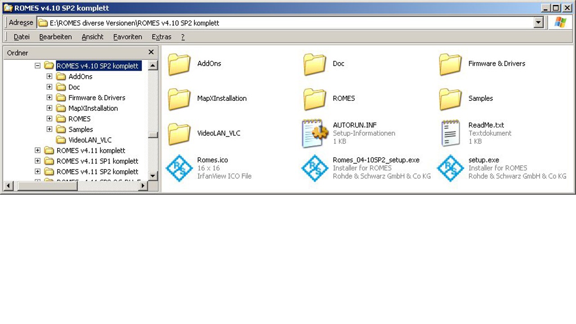Image resolution: width=576 pixels, height=324 pixels.
Task: Click the Samples tree folder icon
Action: pyautogui.click(x=61, y=130)
